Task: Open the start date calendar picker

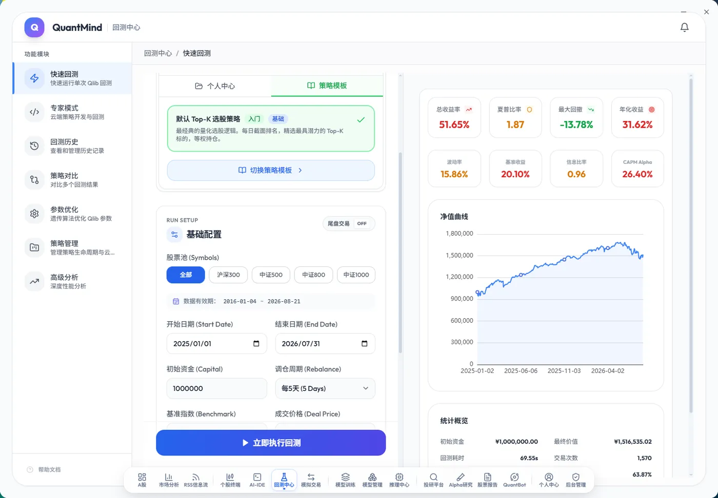Action: (256, 343)
